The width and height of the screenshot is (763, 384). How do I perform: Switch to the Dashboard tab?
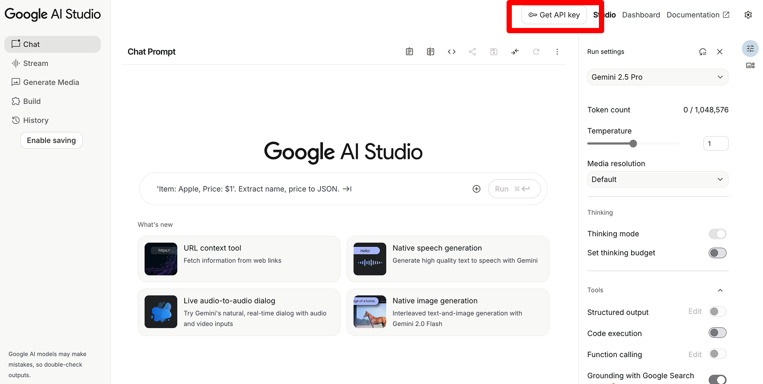click(x=641, y=15)
